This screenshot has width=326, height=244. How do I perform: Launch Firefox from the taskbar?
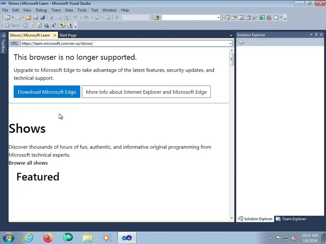[48, 238]
